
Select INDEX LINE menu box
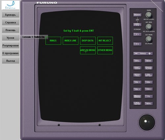click(x=71, y=41)
